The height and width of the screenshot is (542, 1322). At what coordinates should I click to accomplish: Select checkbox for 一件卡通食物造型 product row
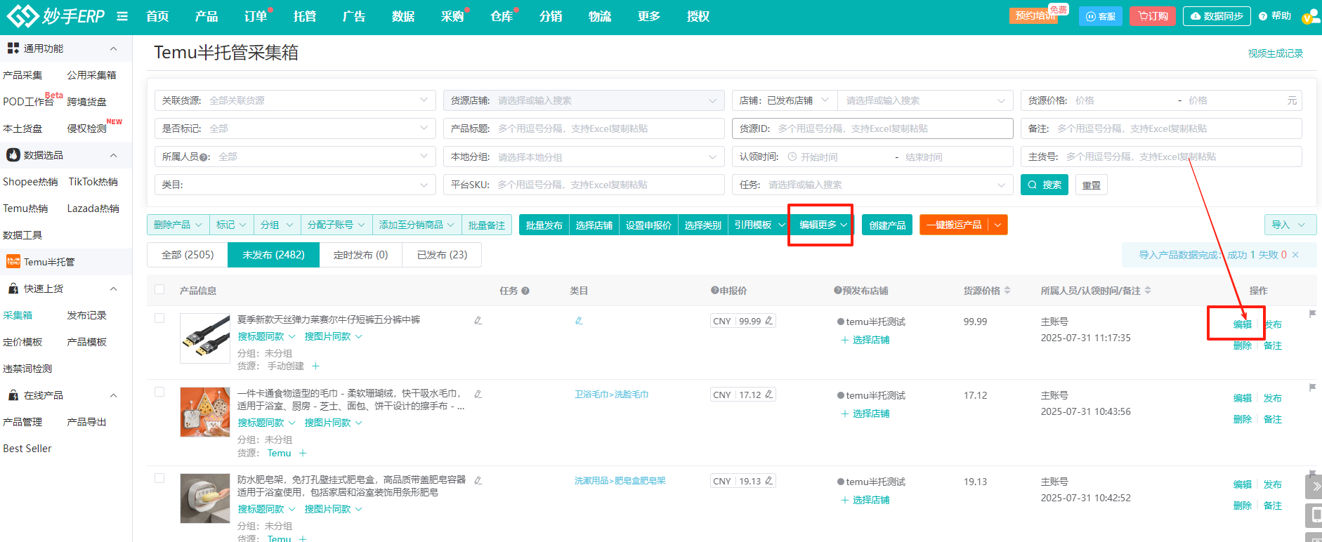click(x=159, y=392)
